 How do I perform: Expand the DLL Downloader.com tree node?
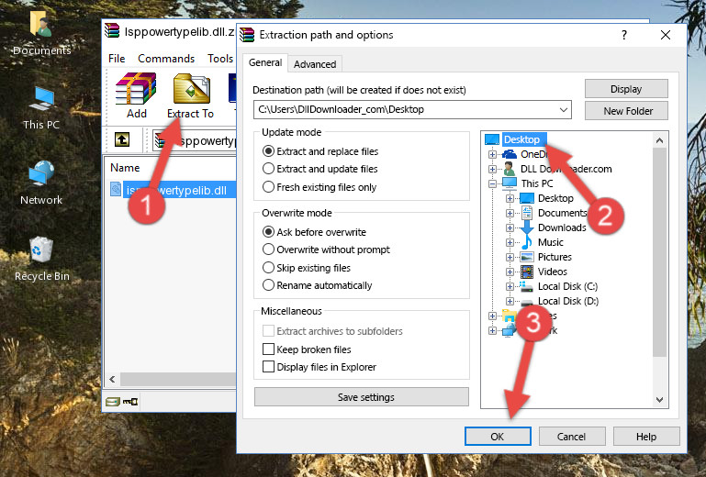[492, 169]
